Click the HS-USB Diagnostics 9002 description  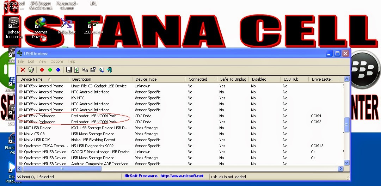tap(92, 146)
